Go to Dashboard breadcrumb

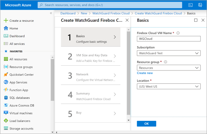point(68,13)
